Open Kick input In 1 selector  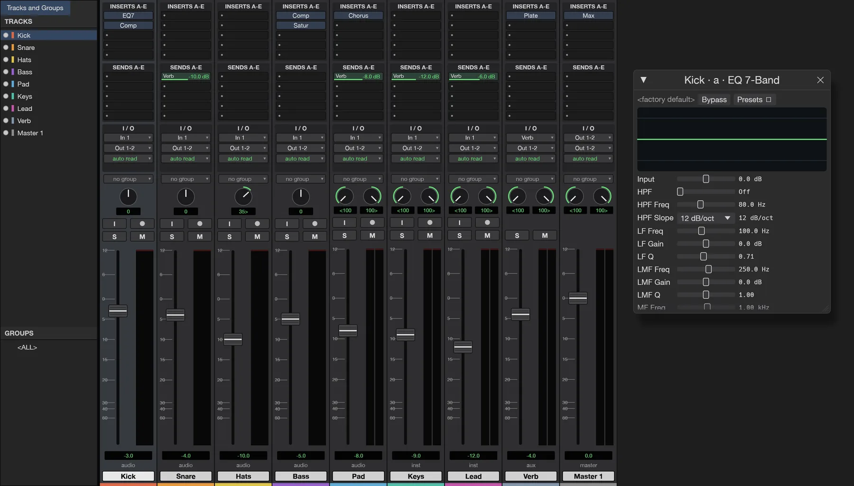tap(128, 138)
